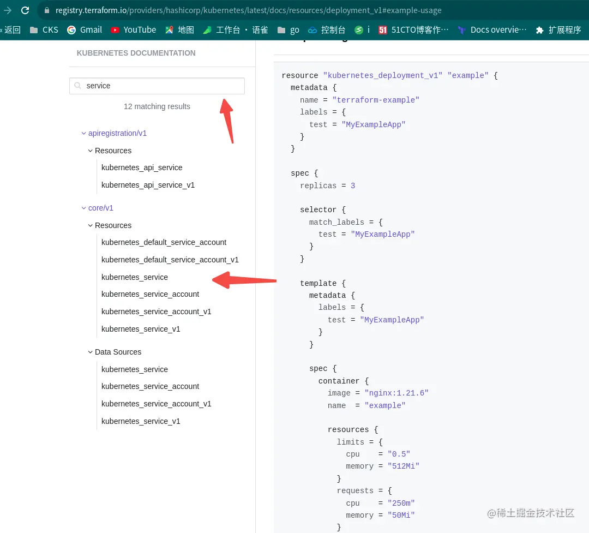Collapse Resources under apiregistration/v1
Image resolution: width=589 pixels, height=533 pixels.
[110, 151]
